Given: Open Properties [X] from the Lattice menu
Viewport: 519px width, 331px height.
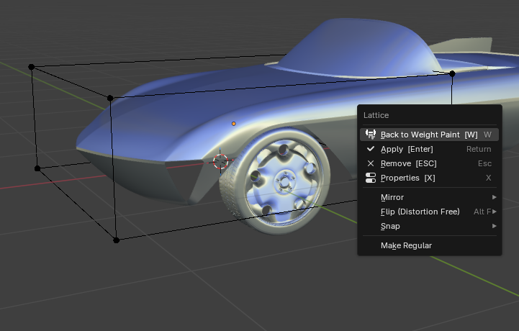Looking at the screenshot, I should 429,178.
